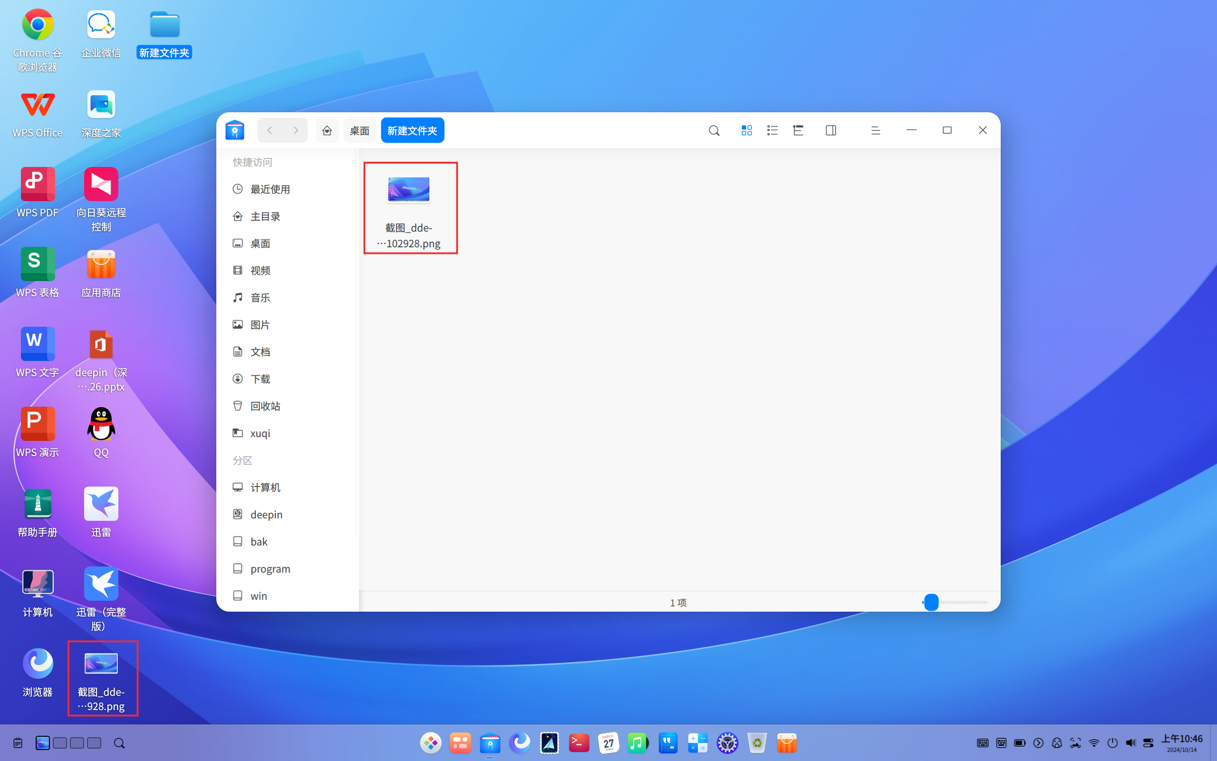
Task: Go forward with the right arrow button
Action: pyautogui.click(x=296, y=130)
